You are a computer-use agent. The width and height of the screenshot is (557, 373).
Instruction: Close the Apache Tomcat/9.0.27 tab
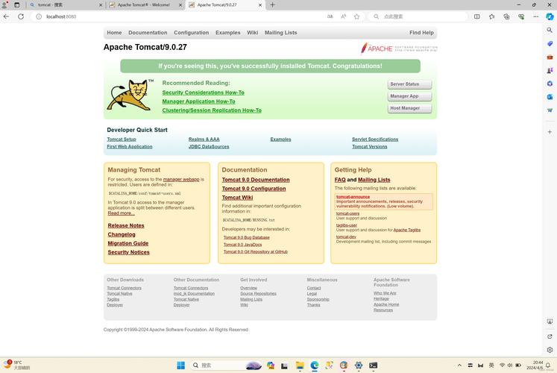260,5
